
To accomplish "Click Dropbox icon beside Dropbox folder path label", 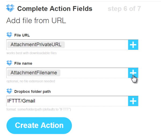I will coord(9,91).
